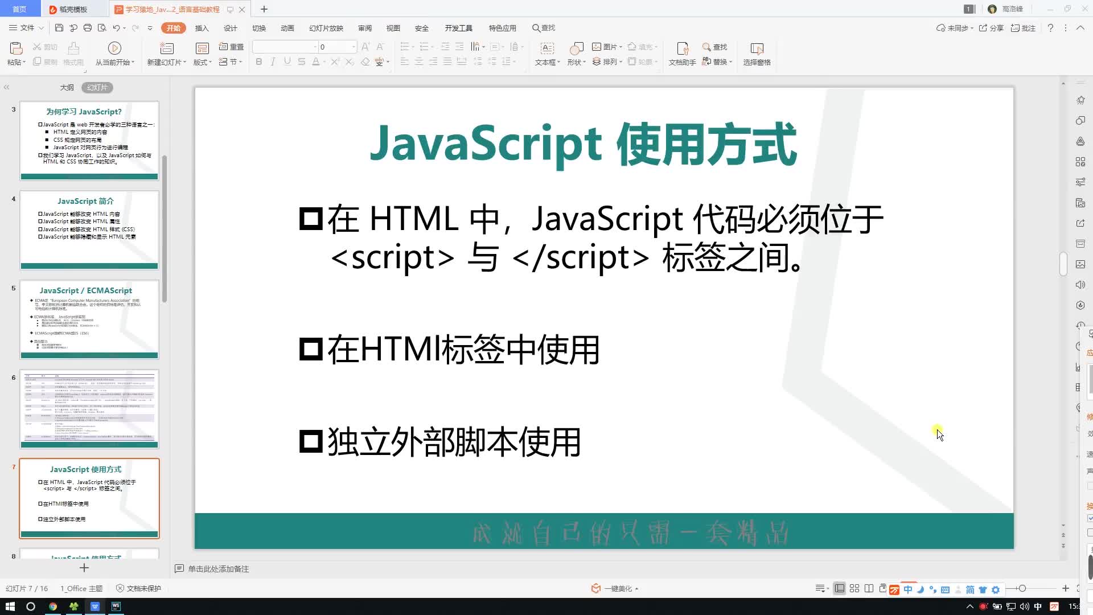Open the 一键美化 beautify option
This screenshot has width=1093, height=615.
point(615,588)
